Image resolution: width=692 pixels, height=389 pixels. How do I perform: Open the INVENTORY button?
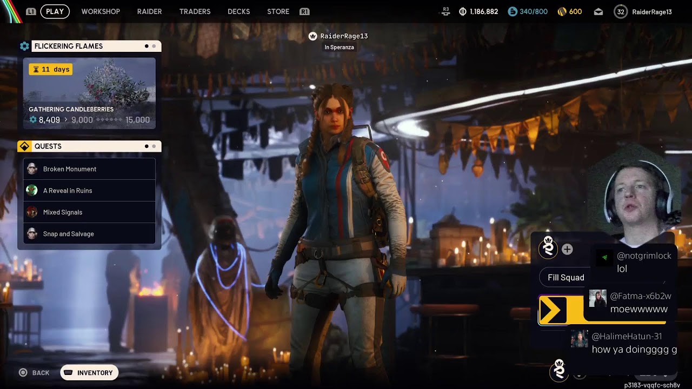coord(89,373)
